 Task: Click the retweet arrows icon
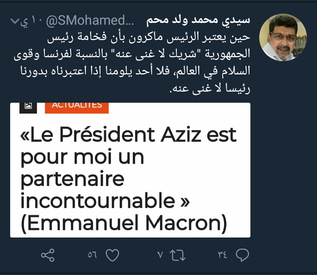pos(178,255)
